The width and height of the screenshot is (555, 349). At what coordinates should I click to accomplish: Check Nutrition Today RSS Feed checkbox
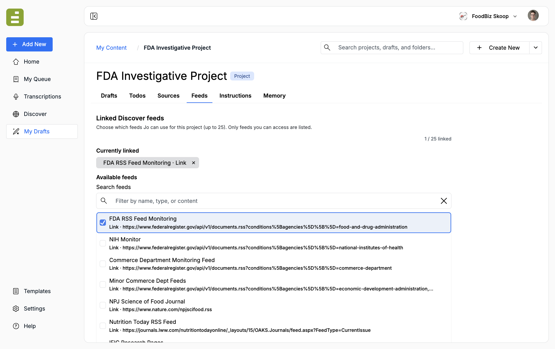click(103, 326)
